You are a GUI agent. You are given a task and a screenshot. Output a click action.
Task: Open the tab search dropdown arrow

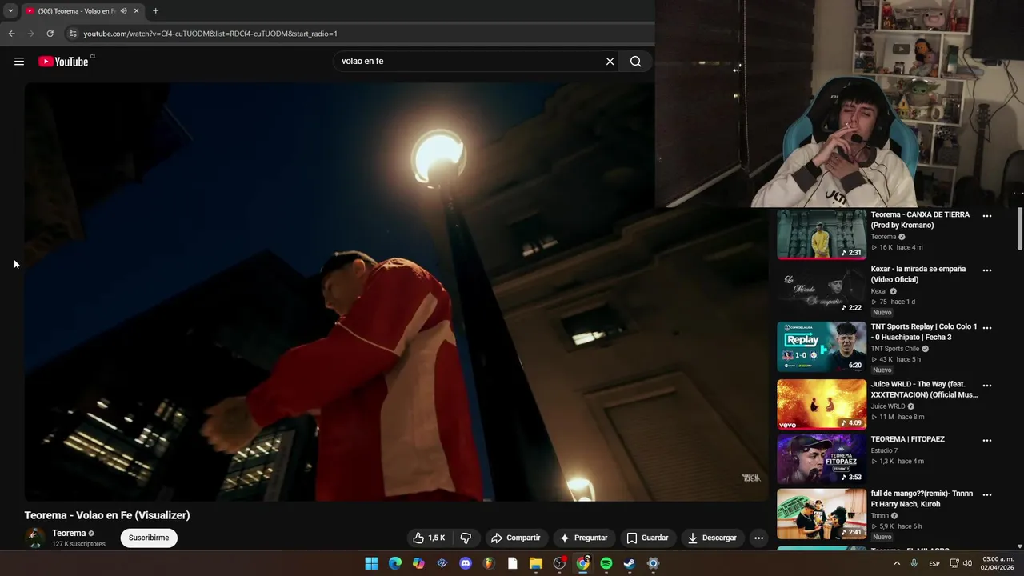[x=10, y=10]
